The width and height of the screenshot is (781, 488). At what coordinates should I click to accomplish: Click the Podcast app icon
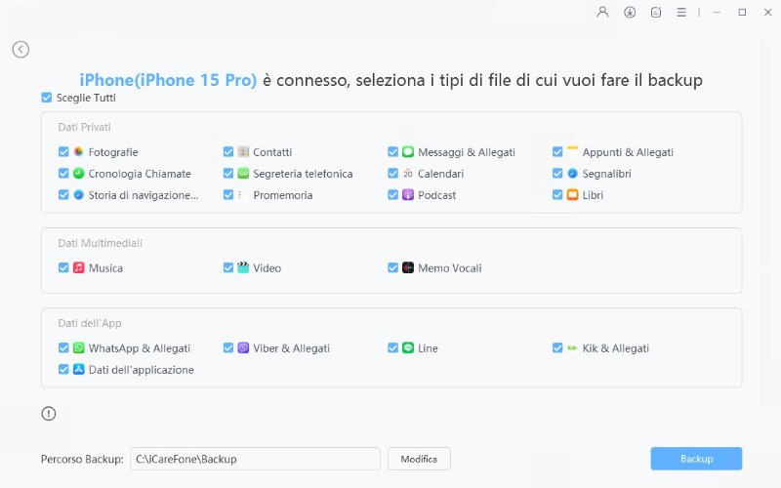pos(408,195)
